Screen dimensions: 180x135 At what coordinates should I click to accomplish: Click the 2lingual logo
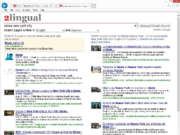coord(22,18)
